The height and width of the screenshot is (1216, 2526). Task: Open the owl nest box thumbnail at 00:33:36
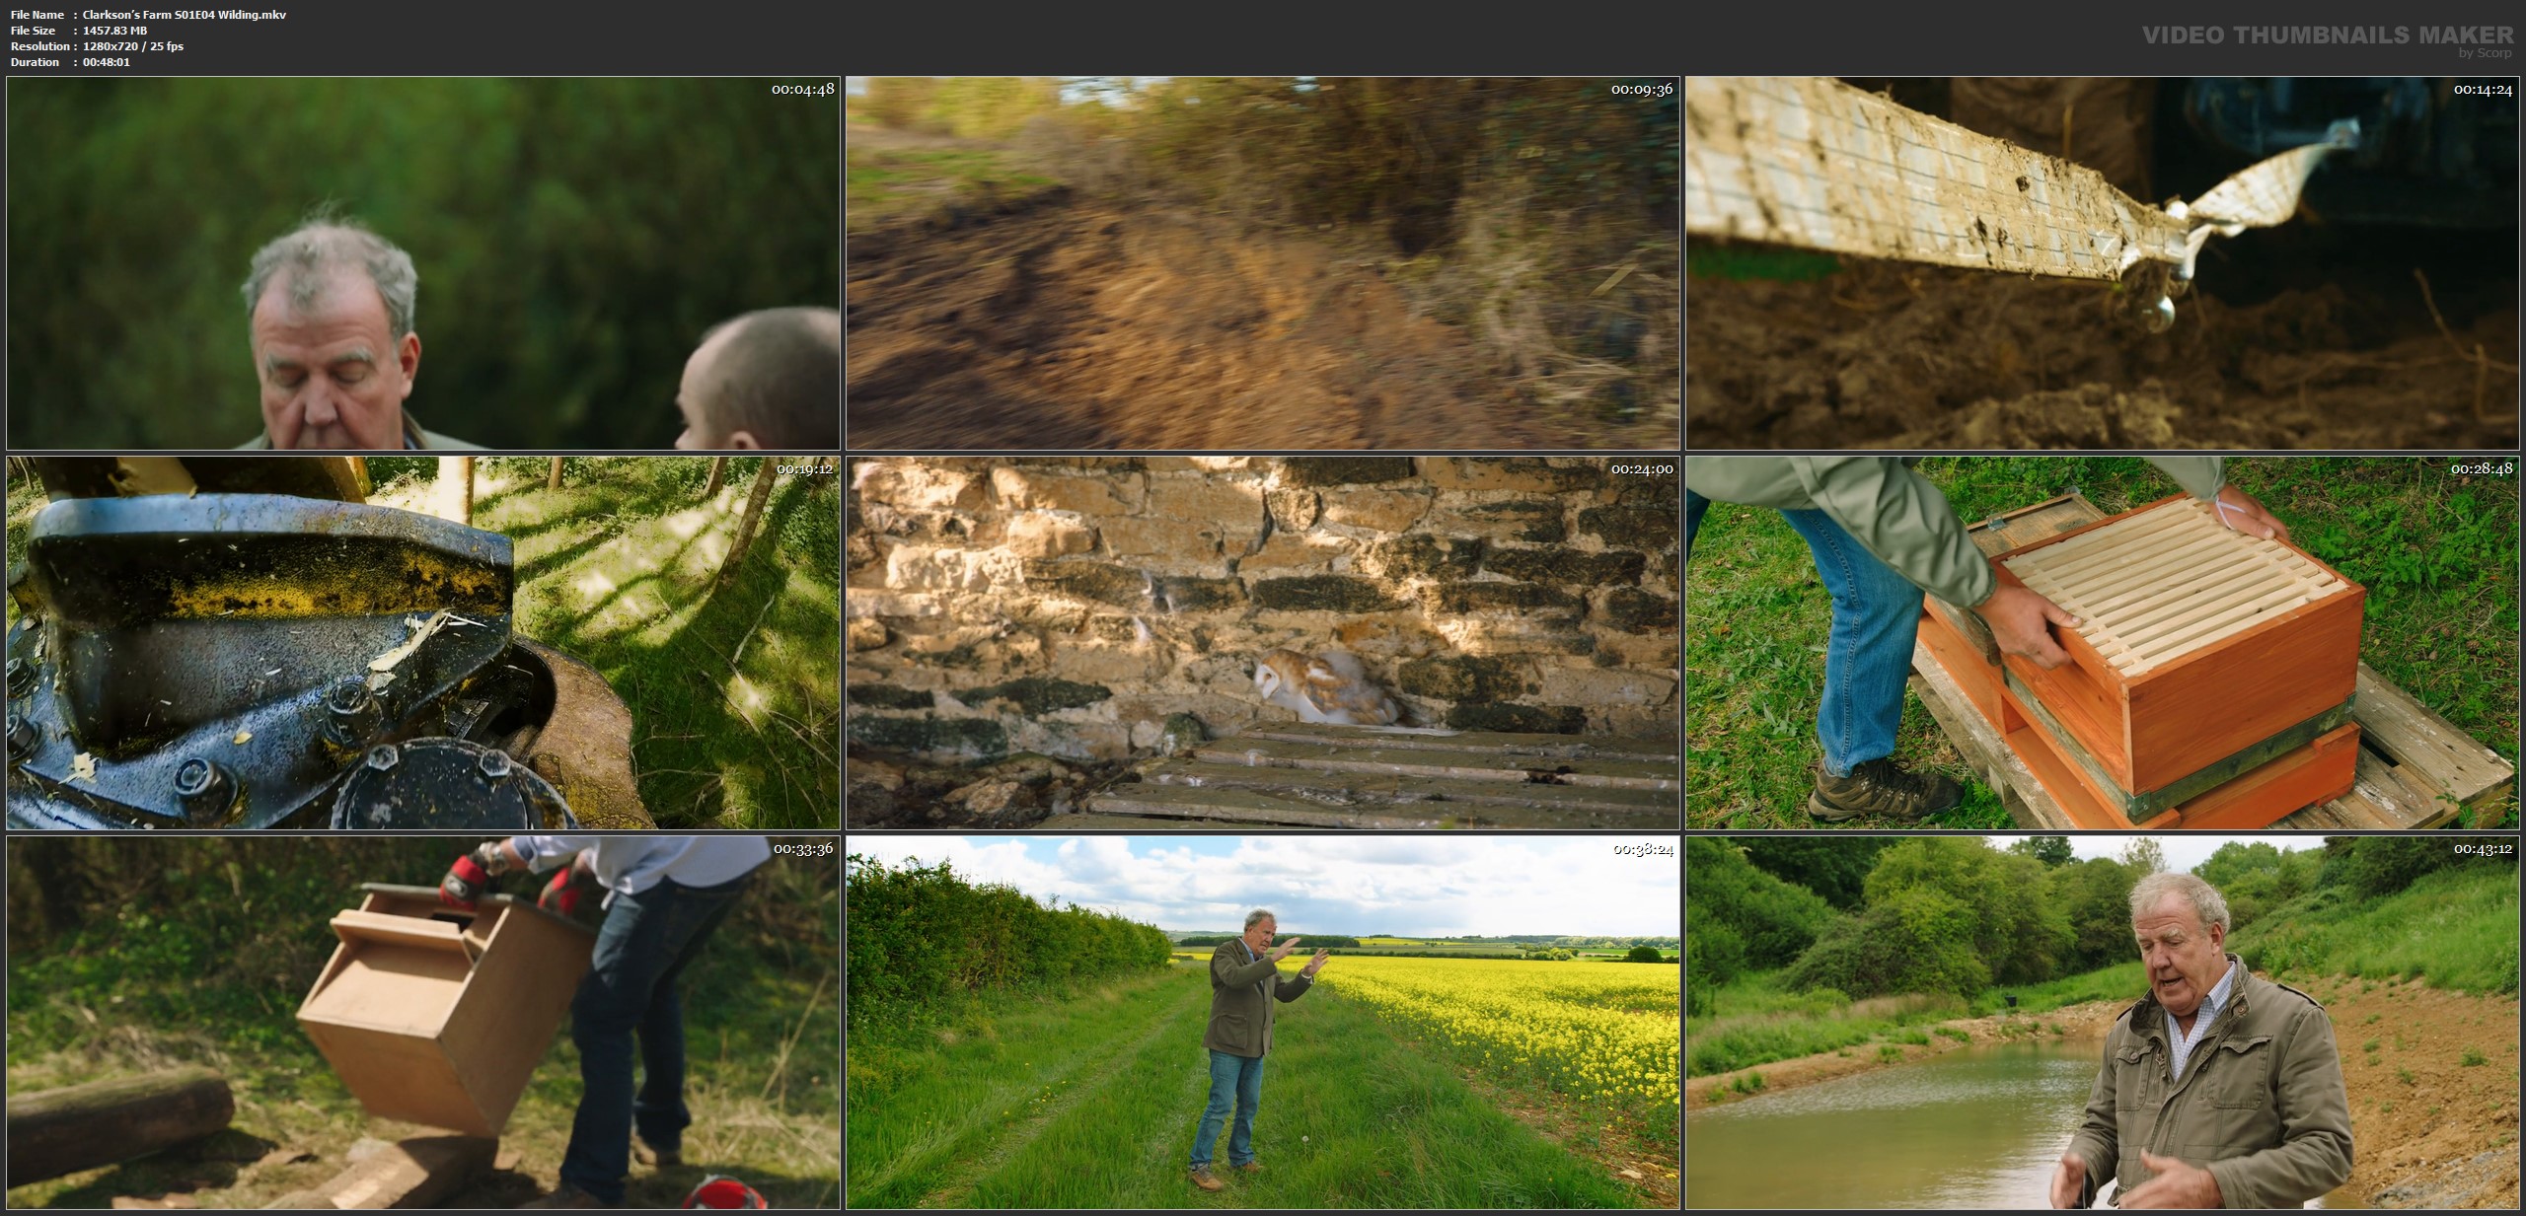coord(422,1023)
